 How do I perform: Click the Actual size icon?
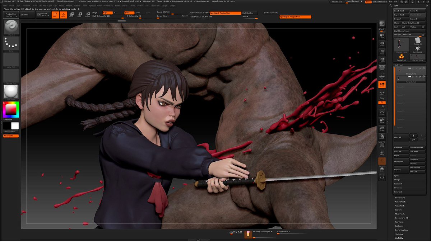pyautogui.click(x=382, y=52)
